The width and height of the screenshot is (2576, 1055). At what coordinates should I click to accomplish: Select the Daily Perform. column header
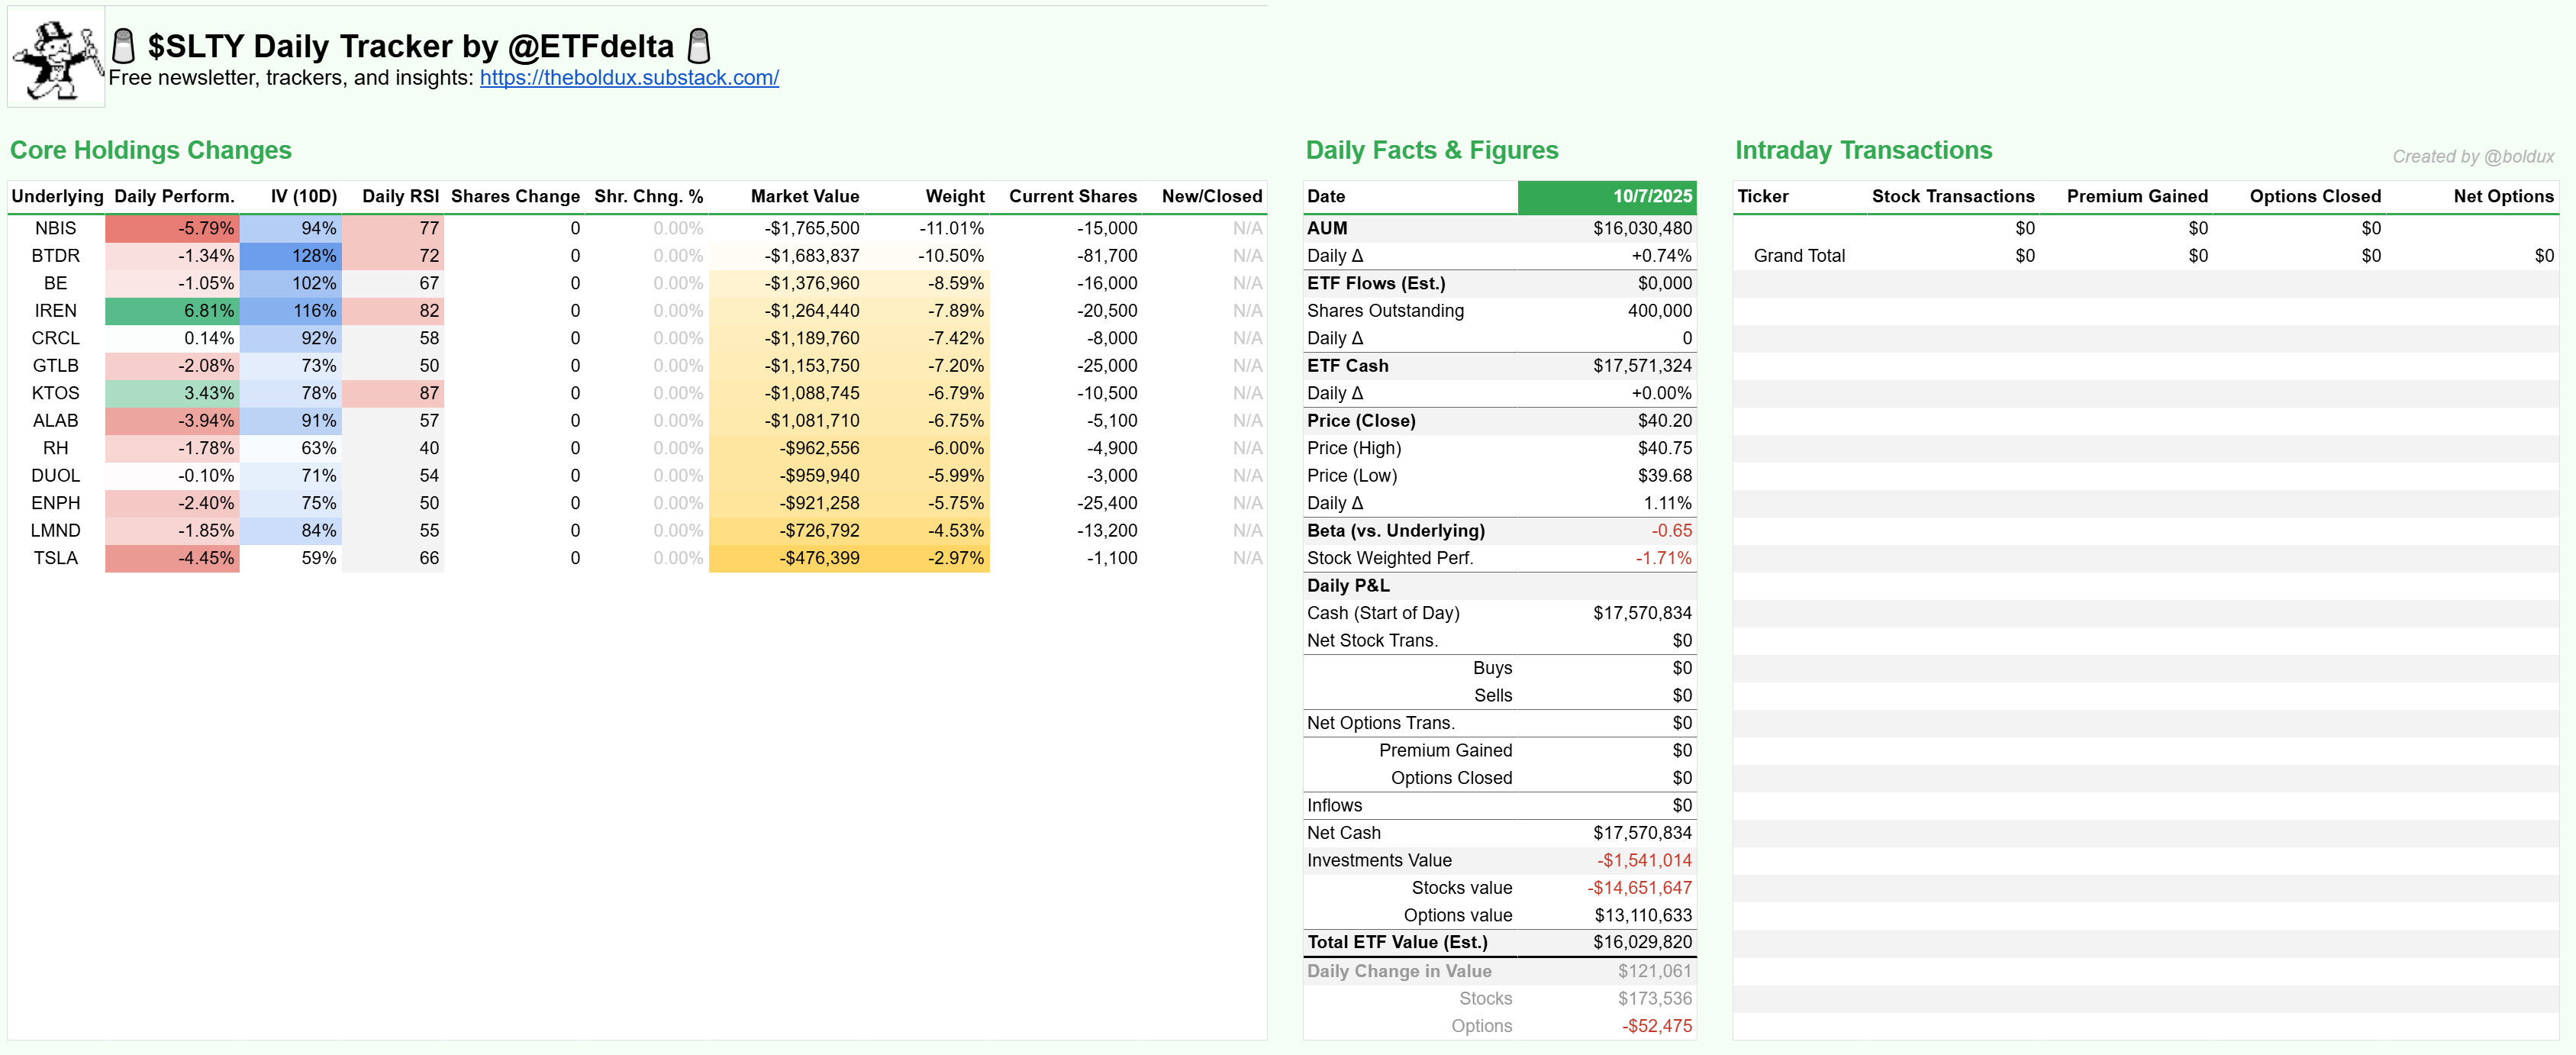[x=174, y=196]
